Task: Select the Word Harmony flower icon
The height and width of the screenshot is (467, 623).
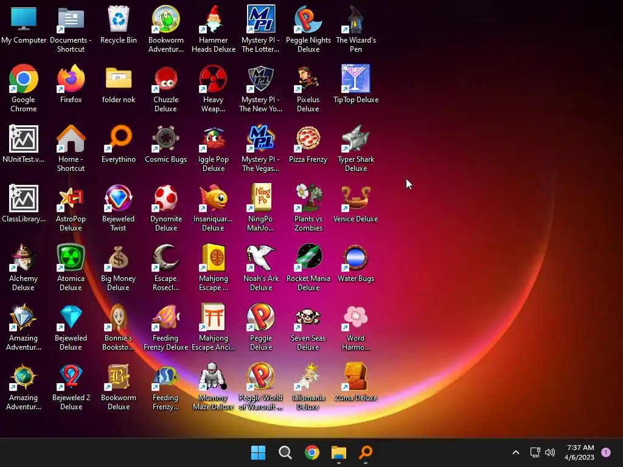Action: click(x=355, y=317)
